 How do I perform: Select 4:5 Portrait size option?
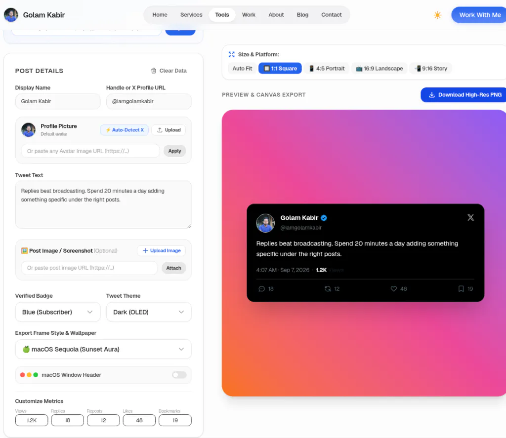click(x=327, y=68)
